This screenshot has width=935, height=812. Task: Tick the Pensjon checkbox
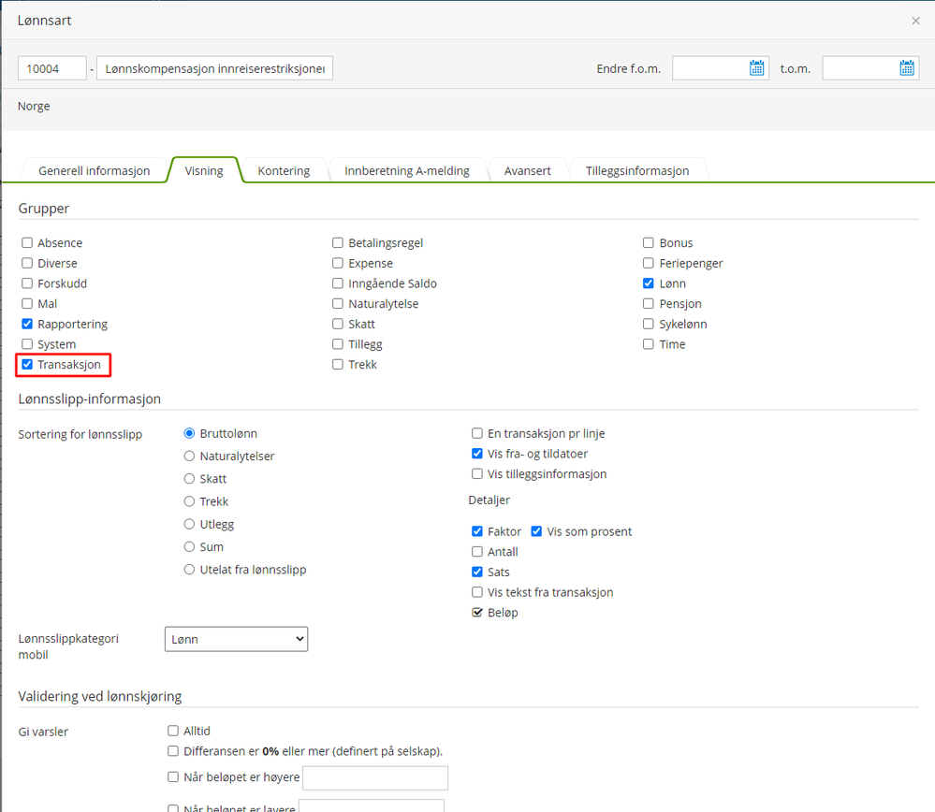click(649, 303)
